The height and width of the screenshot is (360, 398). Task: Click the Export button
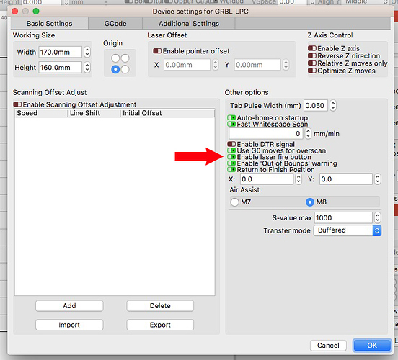[160, 325]
